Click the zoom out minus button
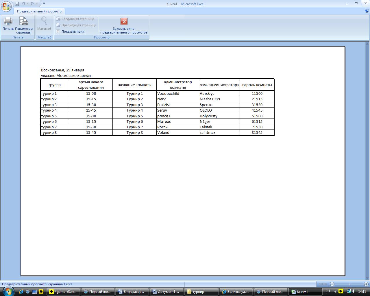Image resolution: width=370 pixels, height=296 pixels. pyautogui.click(x=332, y=284)
